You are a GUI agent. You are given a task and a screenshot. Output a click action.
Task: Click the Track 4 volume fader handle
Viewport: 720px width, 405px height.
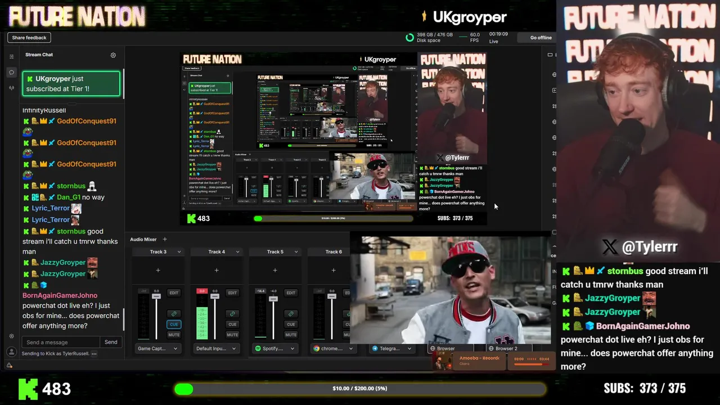[215, 296]
